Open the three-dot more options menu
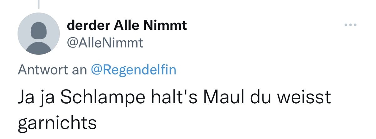This screenshot has height=139, width=376. point(351,25)
